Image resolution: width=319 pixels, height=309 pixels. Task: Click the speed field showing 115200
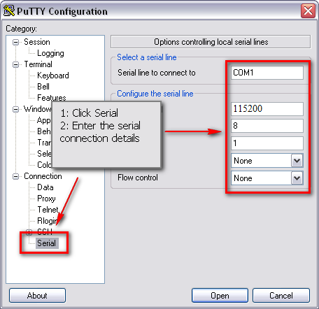point(267,109)
